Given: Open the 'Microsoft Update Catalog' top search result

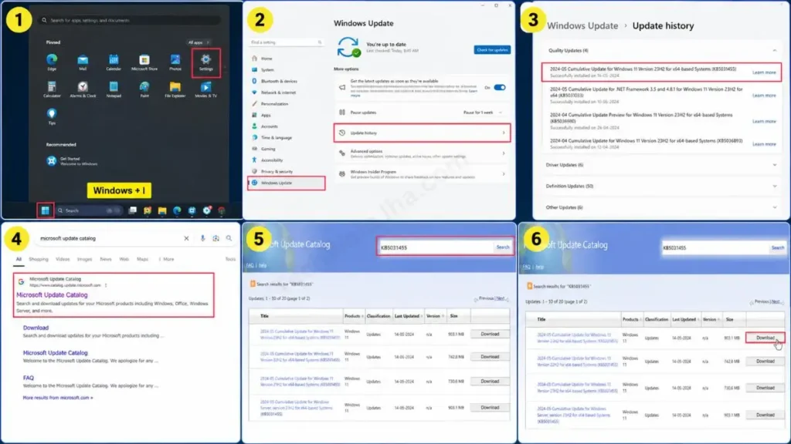Looking at the screenshot, I should click(52, 295).
